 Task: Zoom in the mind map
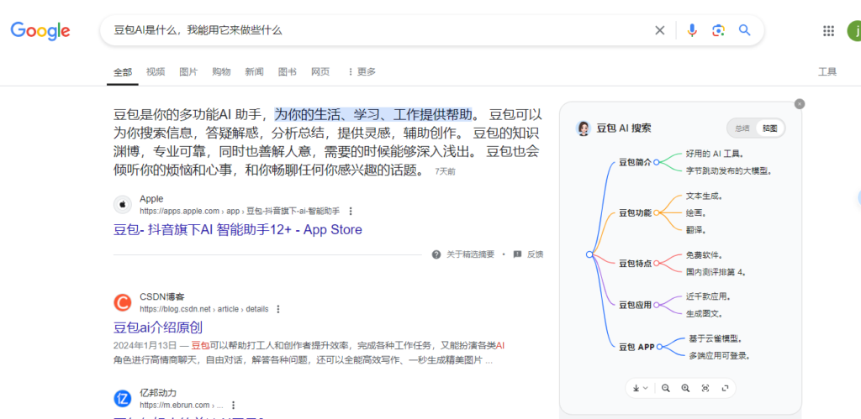click(685, 388)
